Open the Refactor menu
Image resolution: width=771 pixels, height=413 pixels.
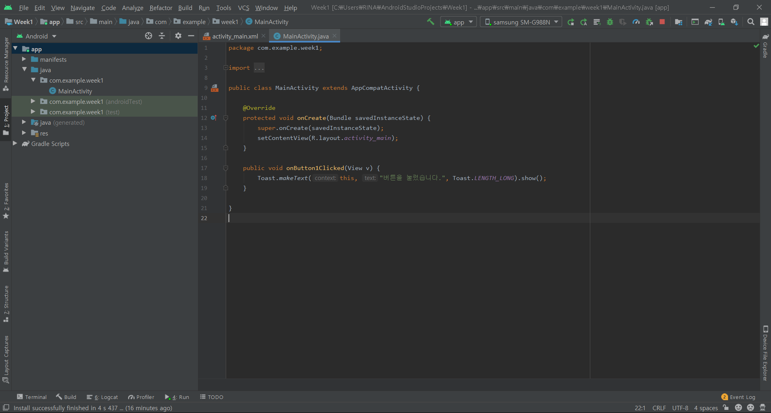pyautogui.click(x=161, y=8)
